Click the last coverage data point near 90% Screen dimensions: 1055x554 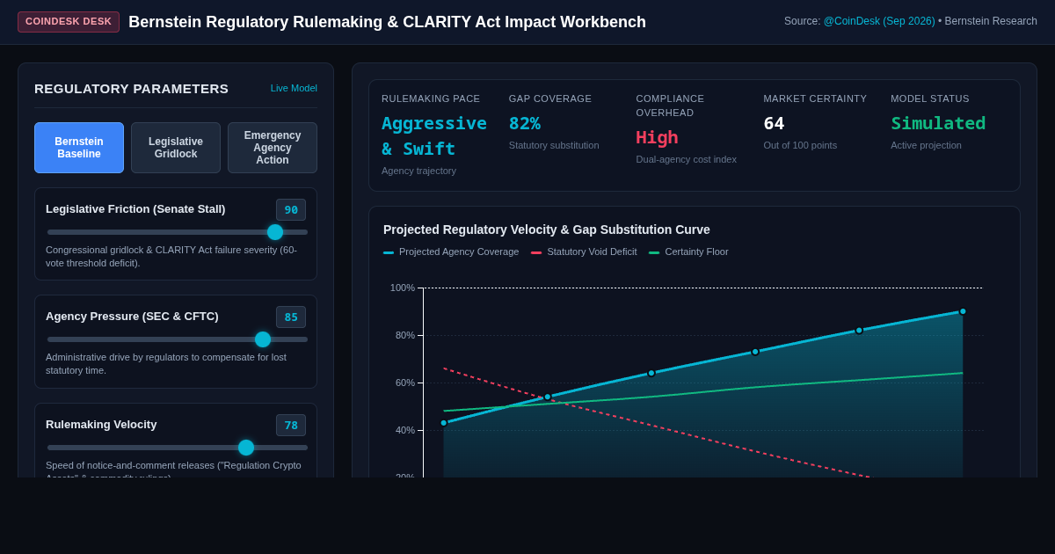coord(963,311)
